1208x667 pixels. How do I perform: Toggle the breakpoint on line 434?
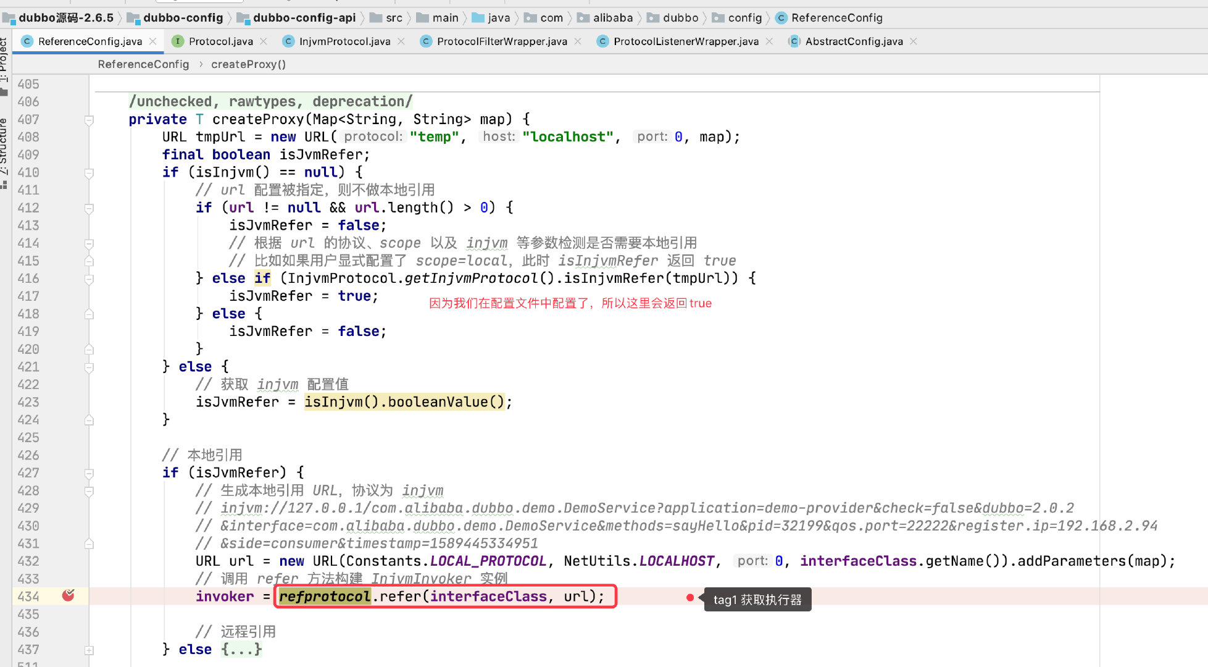tap(68, 595)
